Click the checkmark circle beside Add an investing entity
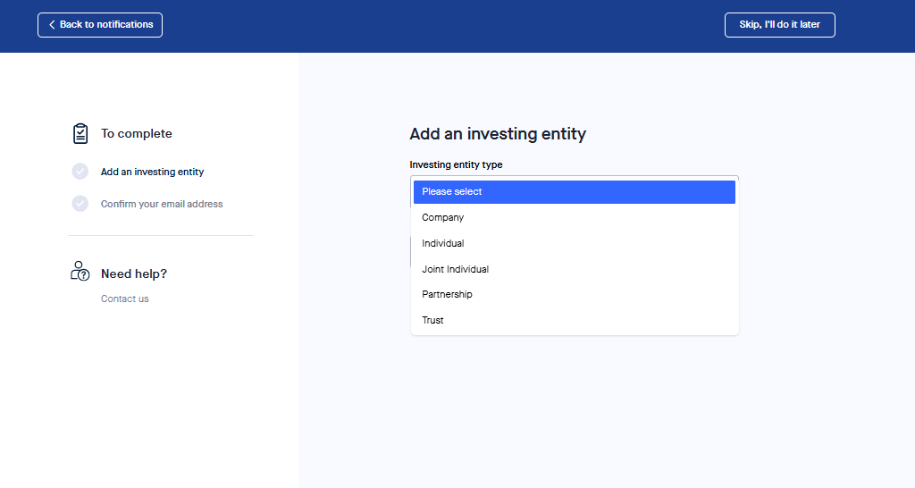The image size is (915, 488). click(80, 172)
